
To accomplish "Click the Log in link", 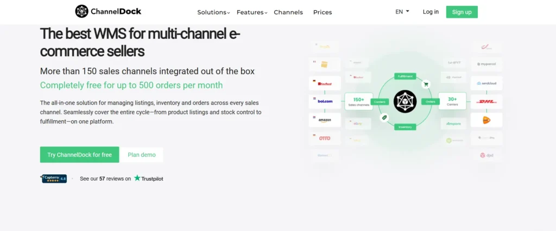I will point(431,12).
